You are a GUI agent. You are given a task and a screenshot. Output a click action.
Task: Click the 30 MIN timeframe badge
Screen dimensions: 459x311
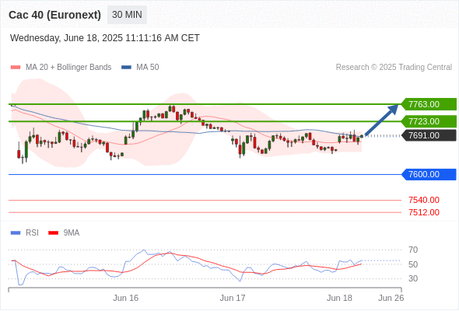127,15
